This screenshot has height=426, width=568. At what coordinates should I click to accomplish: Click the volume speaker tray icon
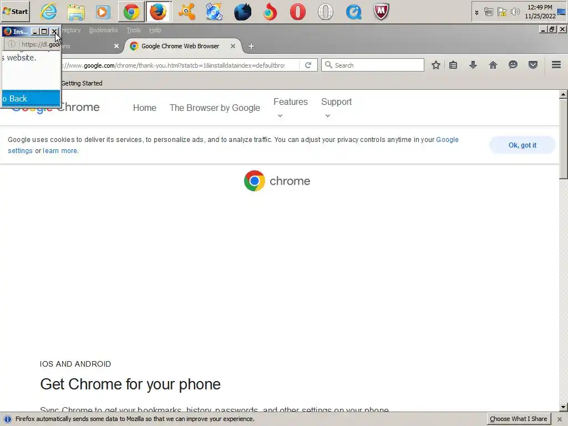pos(515,12)
